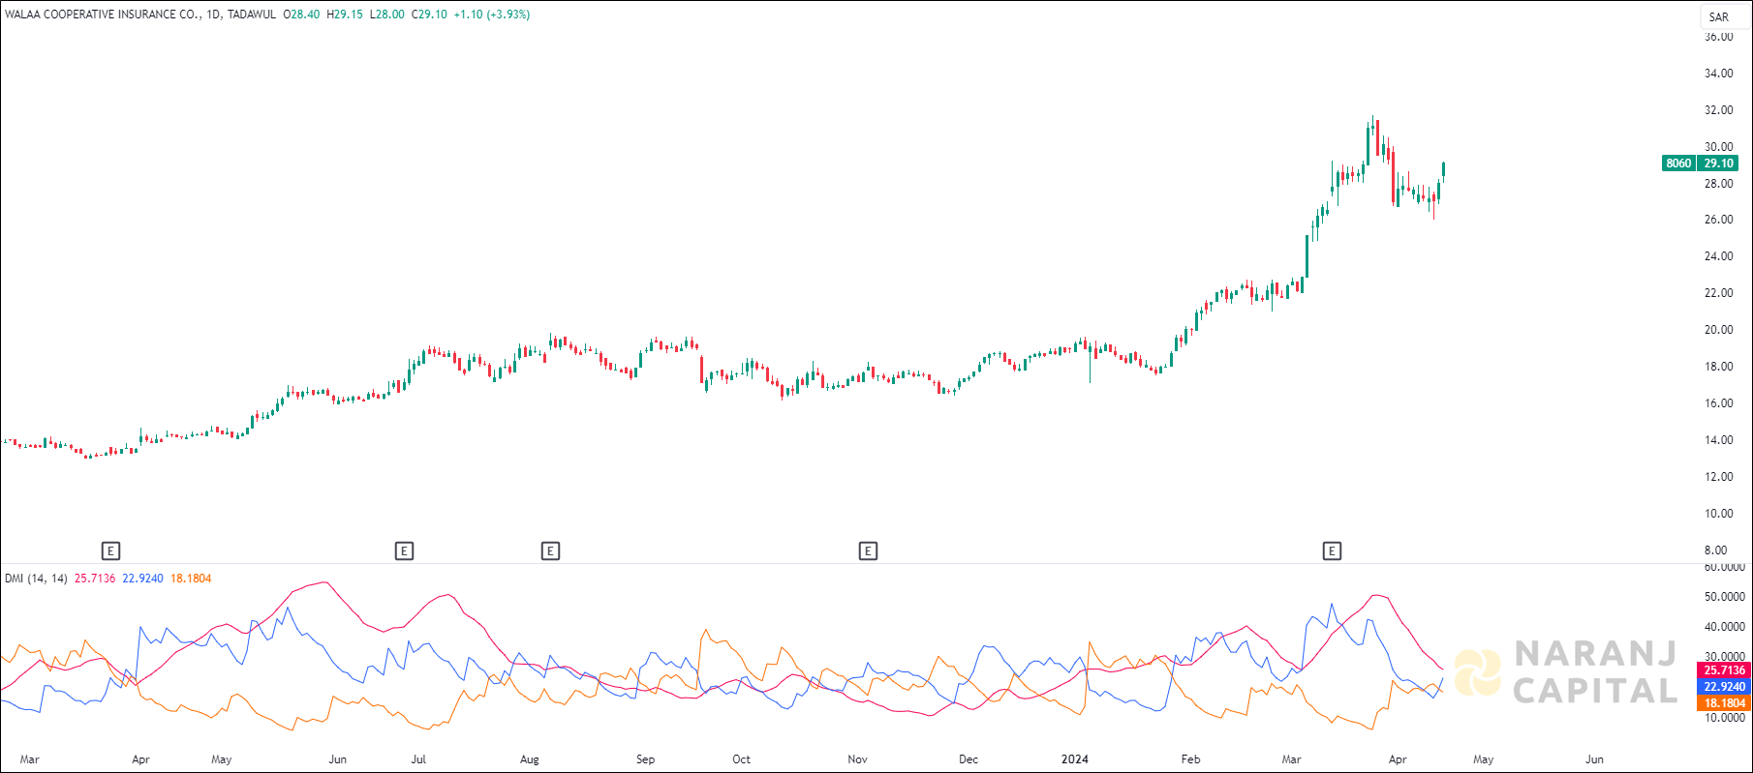Click the 2024 year label on time axis
The image size is (1753, 773).
(1075, 759)
